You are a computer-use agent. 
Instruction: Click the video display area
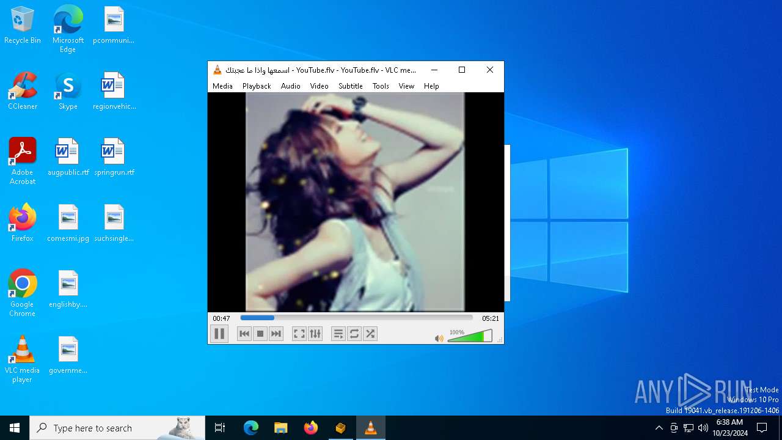pyautogui.click(x=356, y=202)
